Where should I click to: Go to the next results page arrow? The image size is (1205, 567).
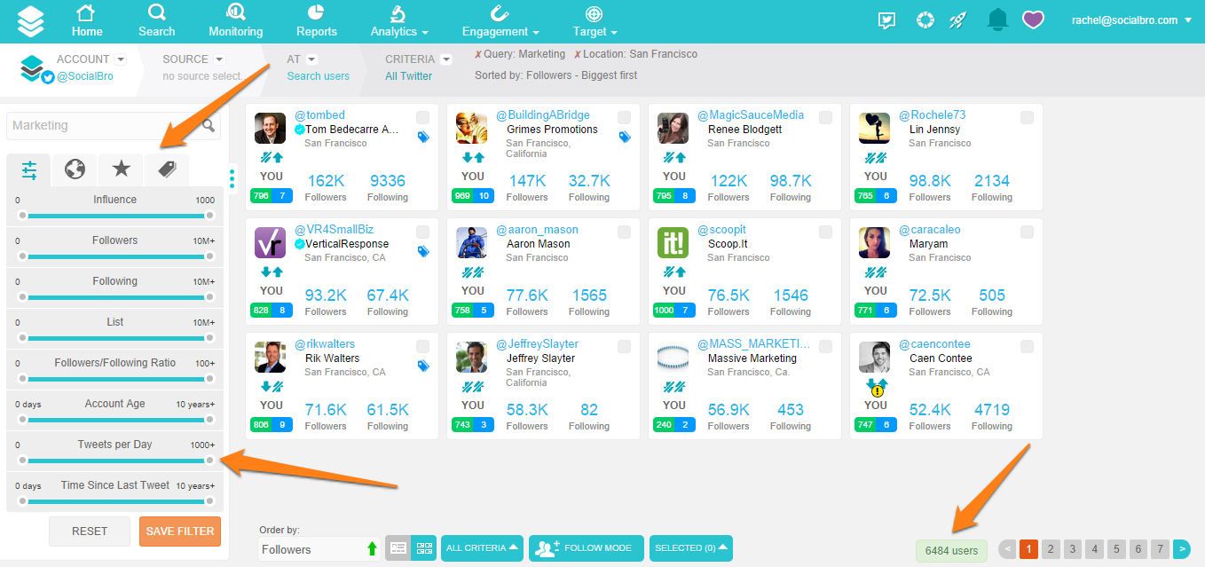click(x=1181, y=549)
